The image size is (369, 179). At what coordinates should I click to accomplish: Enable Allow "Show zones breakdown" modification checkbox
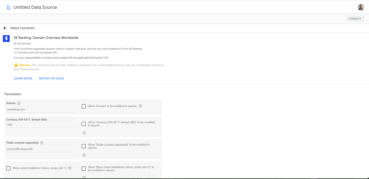tap(84, 169)
